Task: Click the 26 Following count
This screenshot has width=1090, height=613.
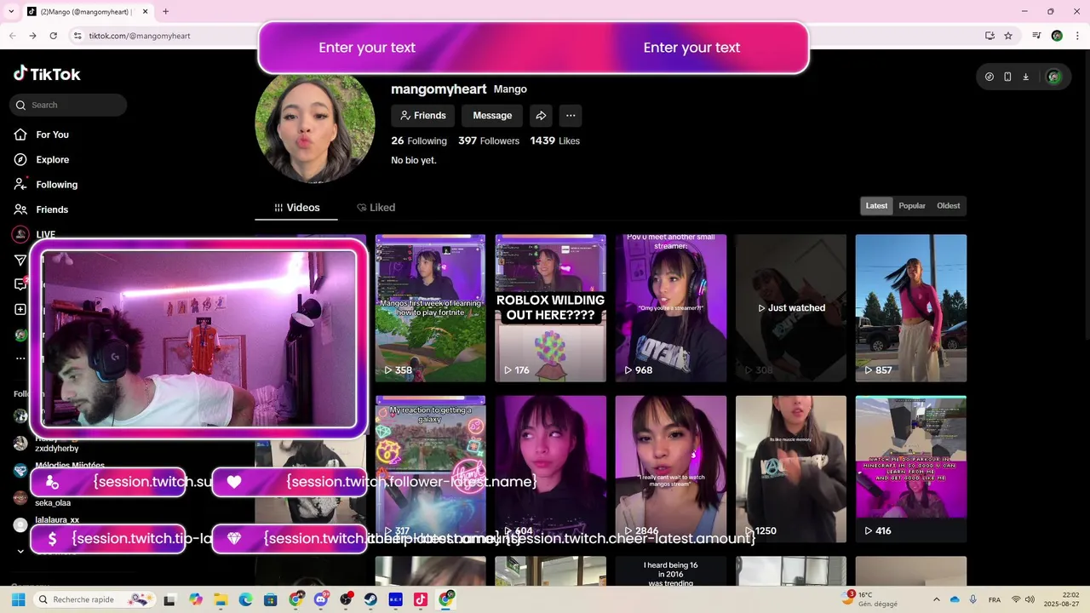Action: [419, 140]
